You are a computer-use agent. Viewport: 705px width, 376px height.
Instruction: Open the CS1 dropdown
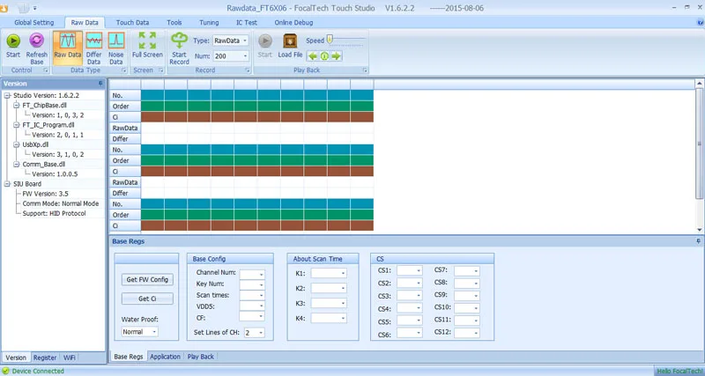(419, 270)
